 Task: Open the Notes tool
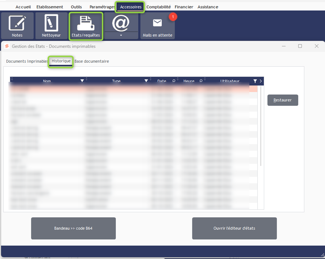17,26
